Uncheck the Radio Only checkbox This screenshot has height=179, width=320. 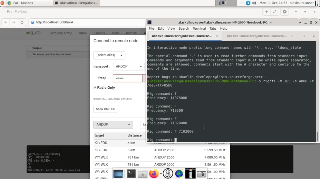point(95,88)
